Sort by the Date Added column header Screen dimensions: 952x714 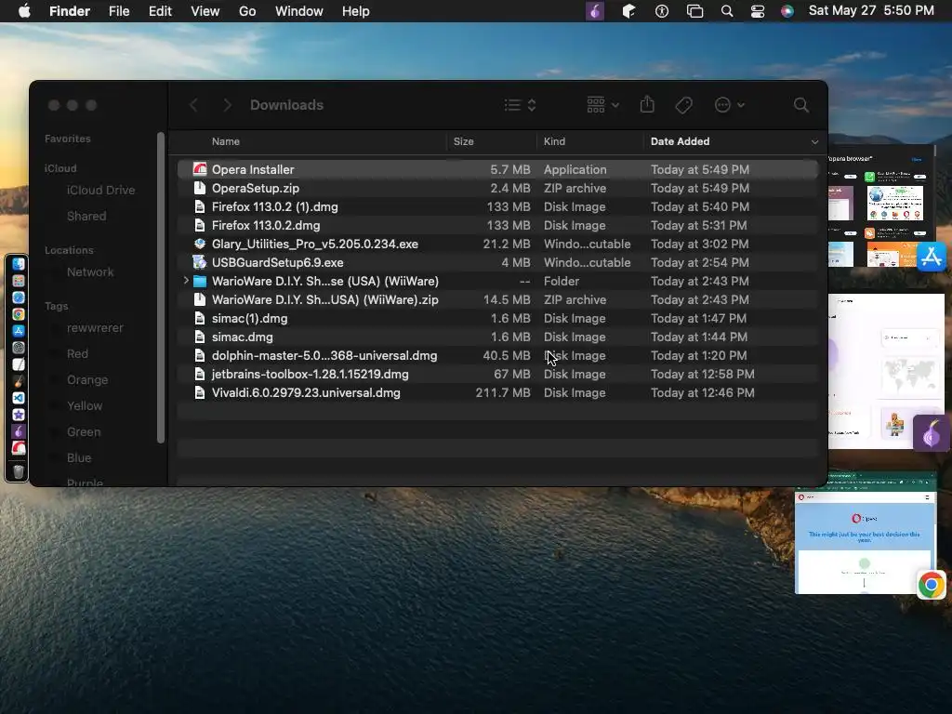680,141
